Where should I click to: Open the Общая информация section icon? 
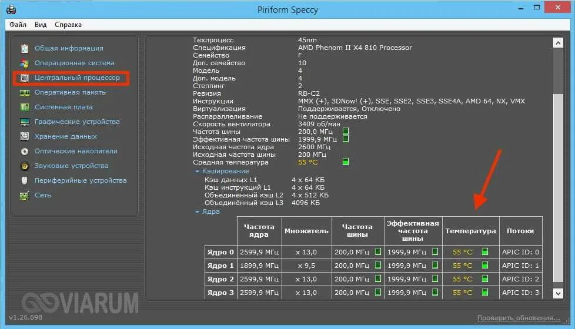tap(25, 48)
